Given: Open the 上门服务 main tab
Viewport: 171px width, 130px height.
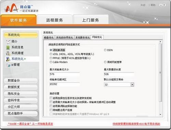Looking at the screenshot, I should coord(91,20).
